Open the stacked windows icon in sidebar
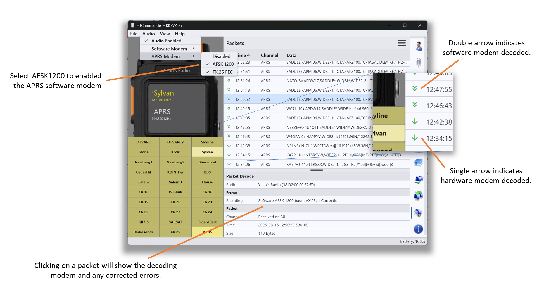This screenshot has height=292, width=544. click(419, 162)
